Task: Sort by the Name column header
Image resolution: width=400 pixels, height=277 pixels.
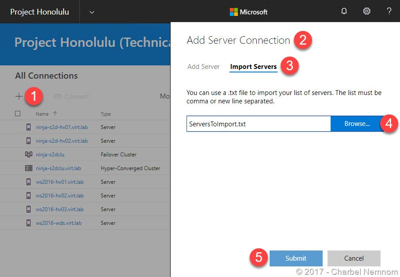Action: point(42,114)
